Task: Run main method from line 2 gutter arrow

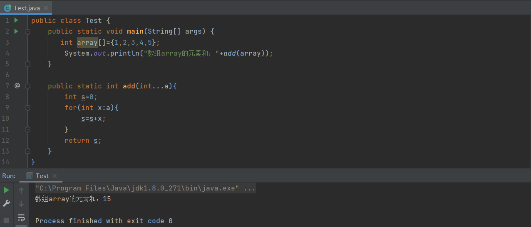Action: (x=16, y=31)
